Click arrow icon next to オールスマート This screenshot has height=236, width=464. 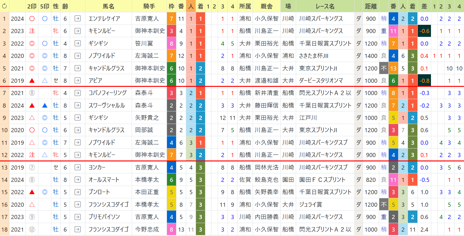pyautogui.click(x=77, y=180)
